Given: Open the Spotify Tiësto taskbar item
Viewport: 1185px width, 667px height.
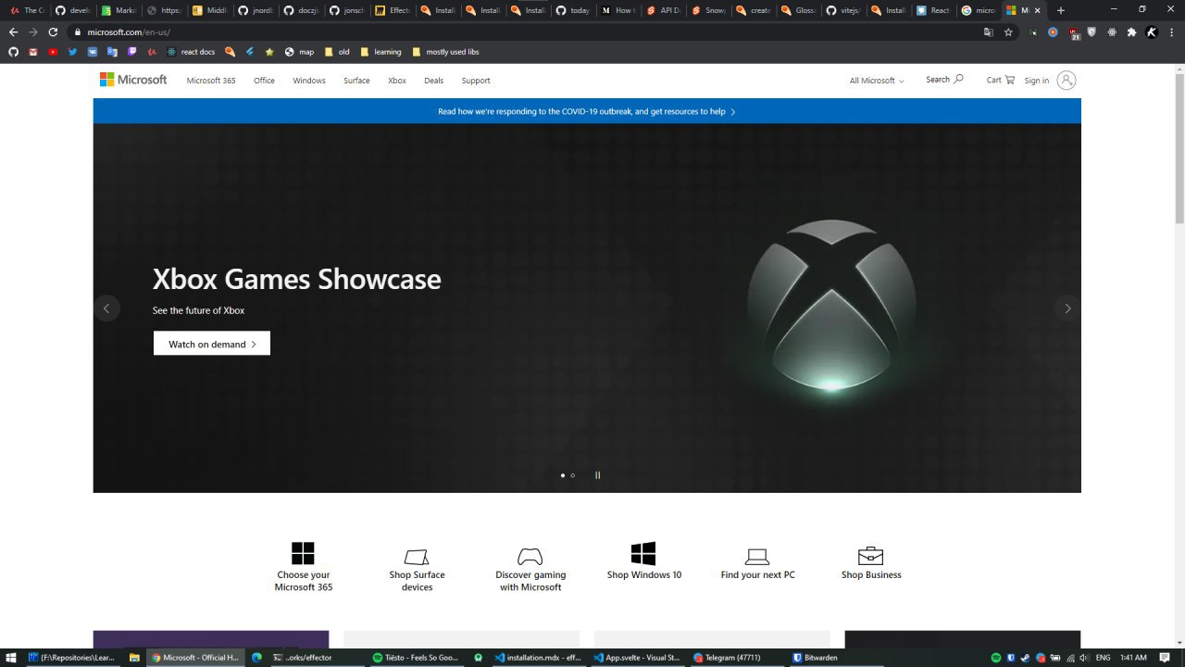Looking at the screenshot, I should click(417, 658).
